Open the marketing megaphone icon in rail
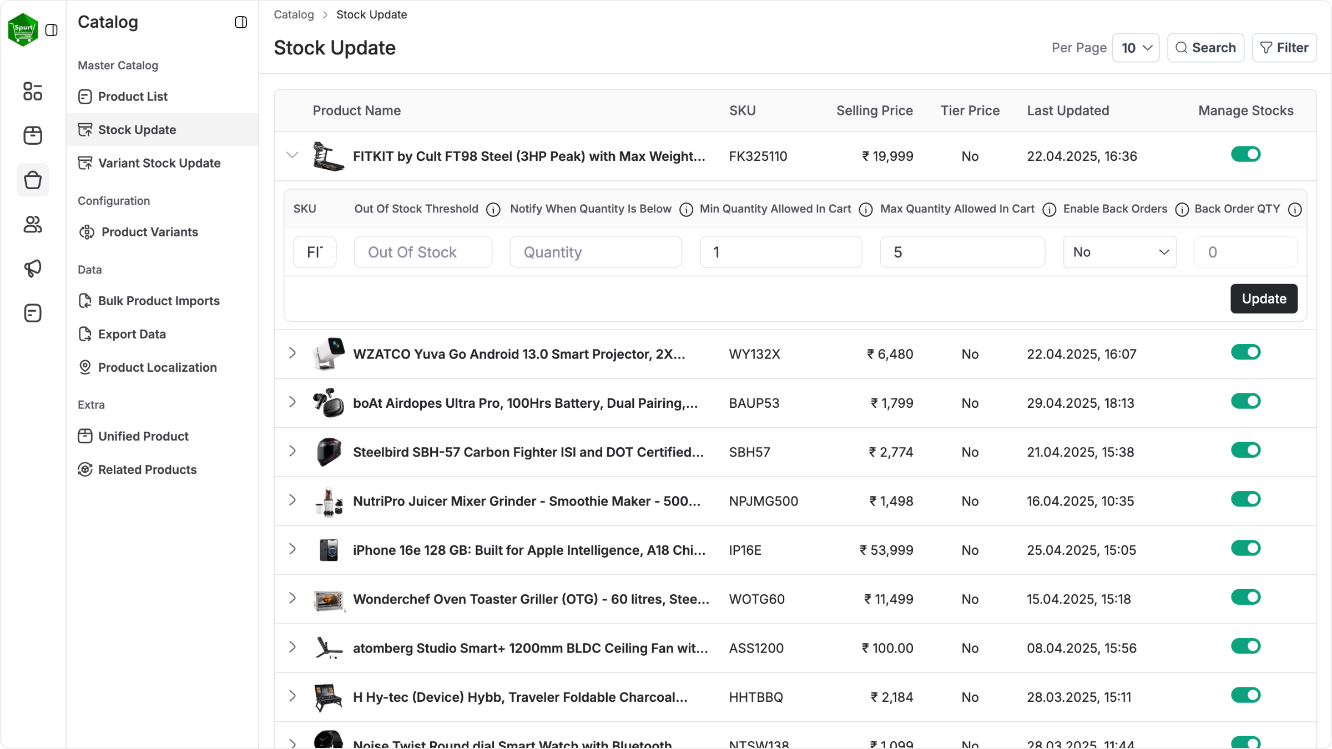Screen dimensions: 1332x749 (x=33, y=269)
